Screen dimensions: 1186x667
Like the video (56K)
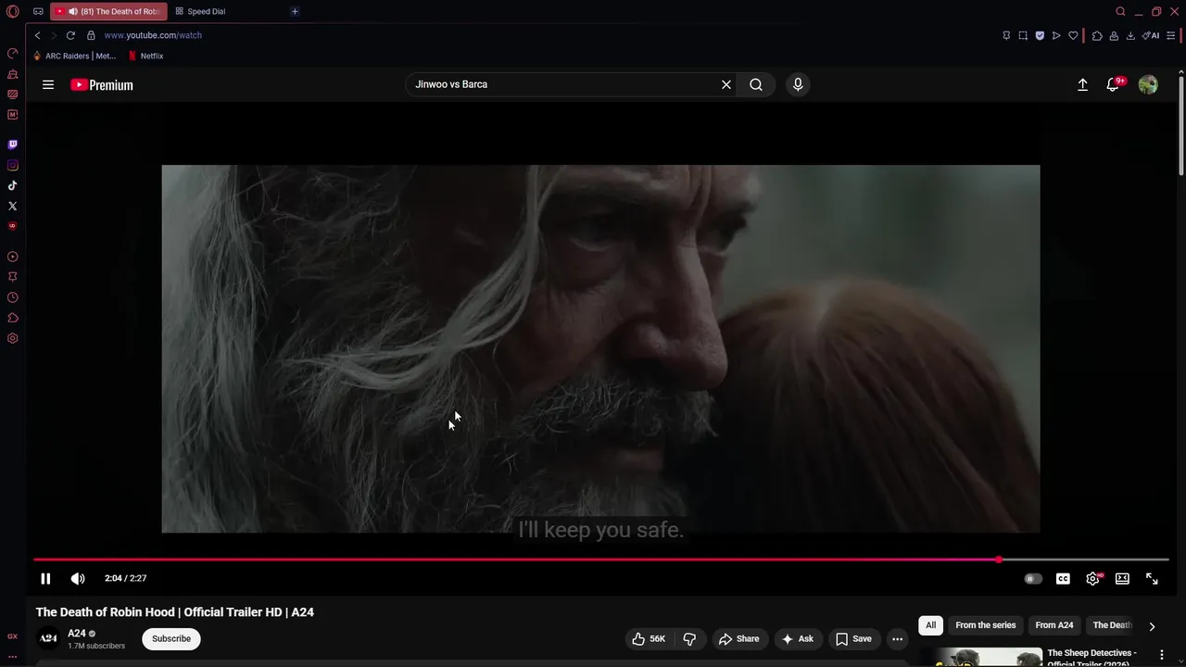[649, 638]
